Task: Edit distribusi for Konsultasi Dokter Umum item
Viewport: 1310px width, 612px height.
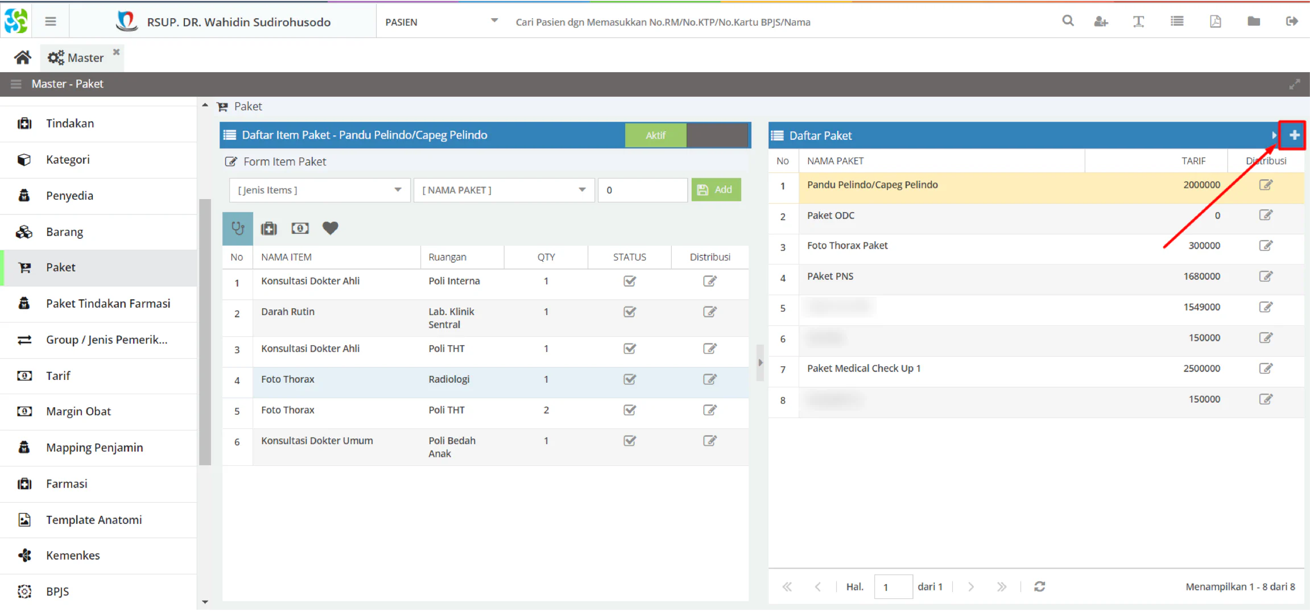Action: pos(710,441)
